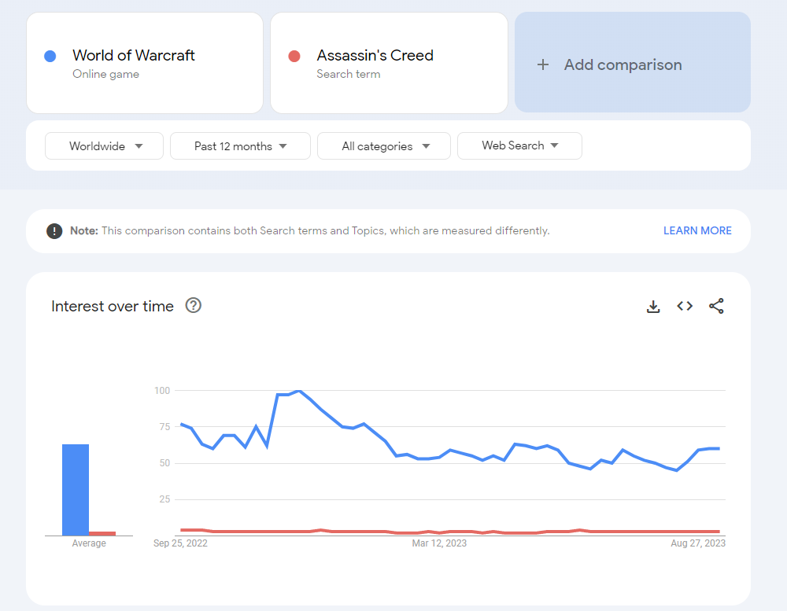Image resolution: width=787 pixels, height=611 pixels.
Task: Open the Web Search type dropdown
Action: (x=519, y=146)
